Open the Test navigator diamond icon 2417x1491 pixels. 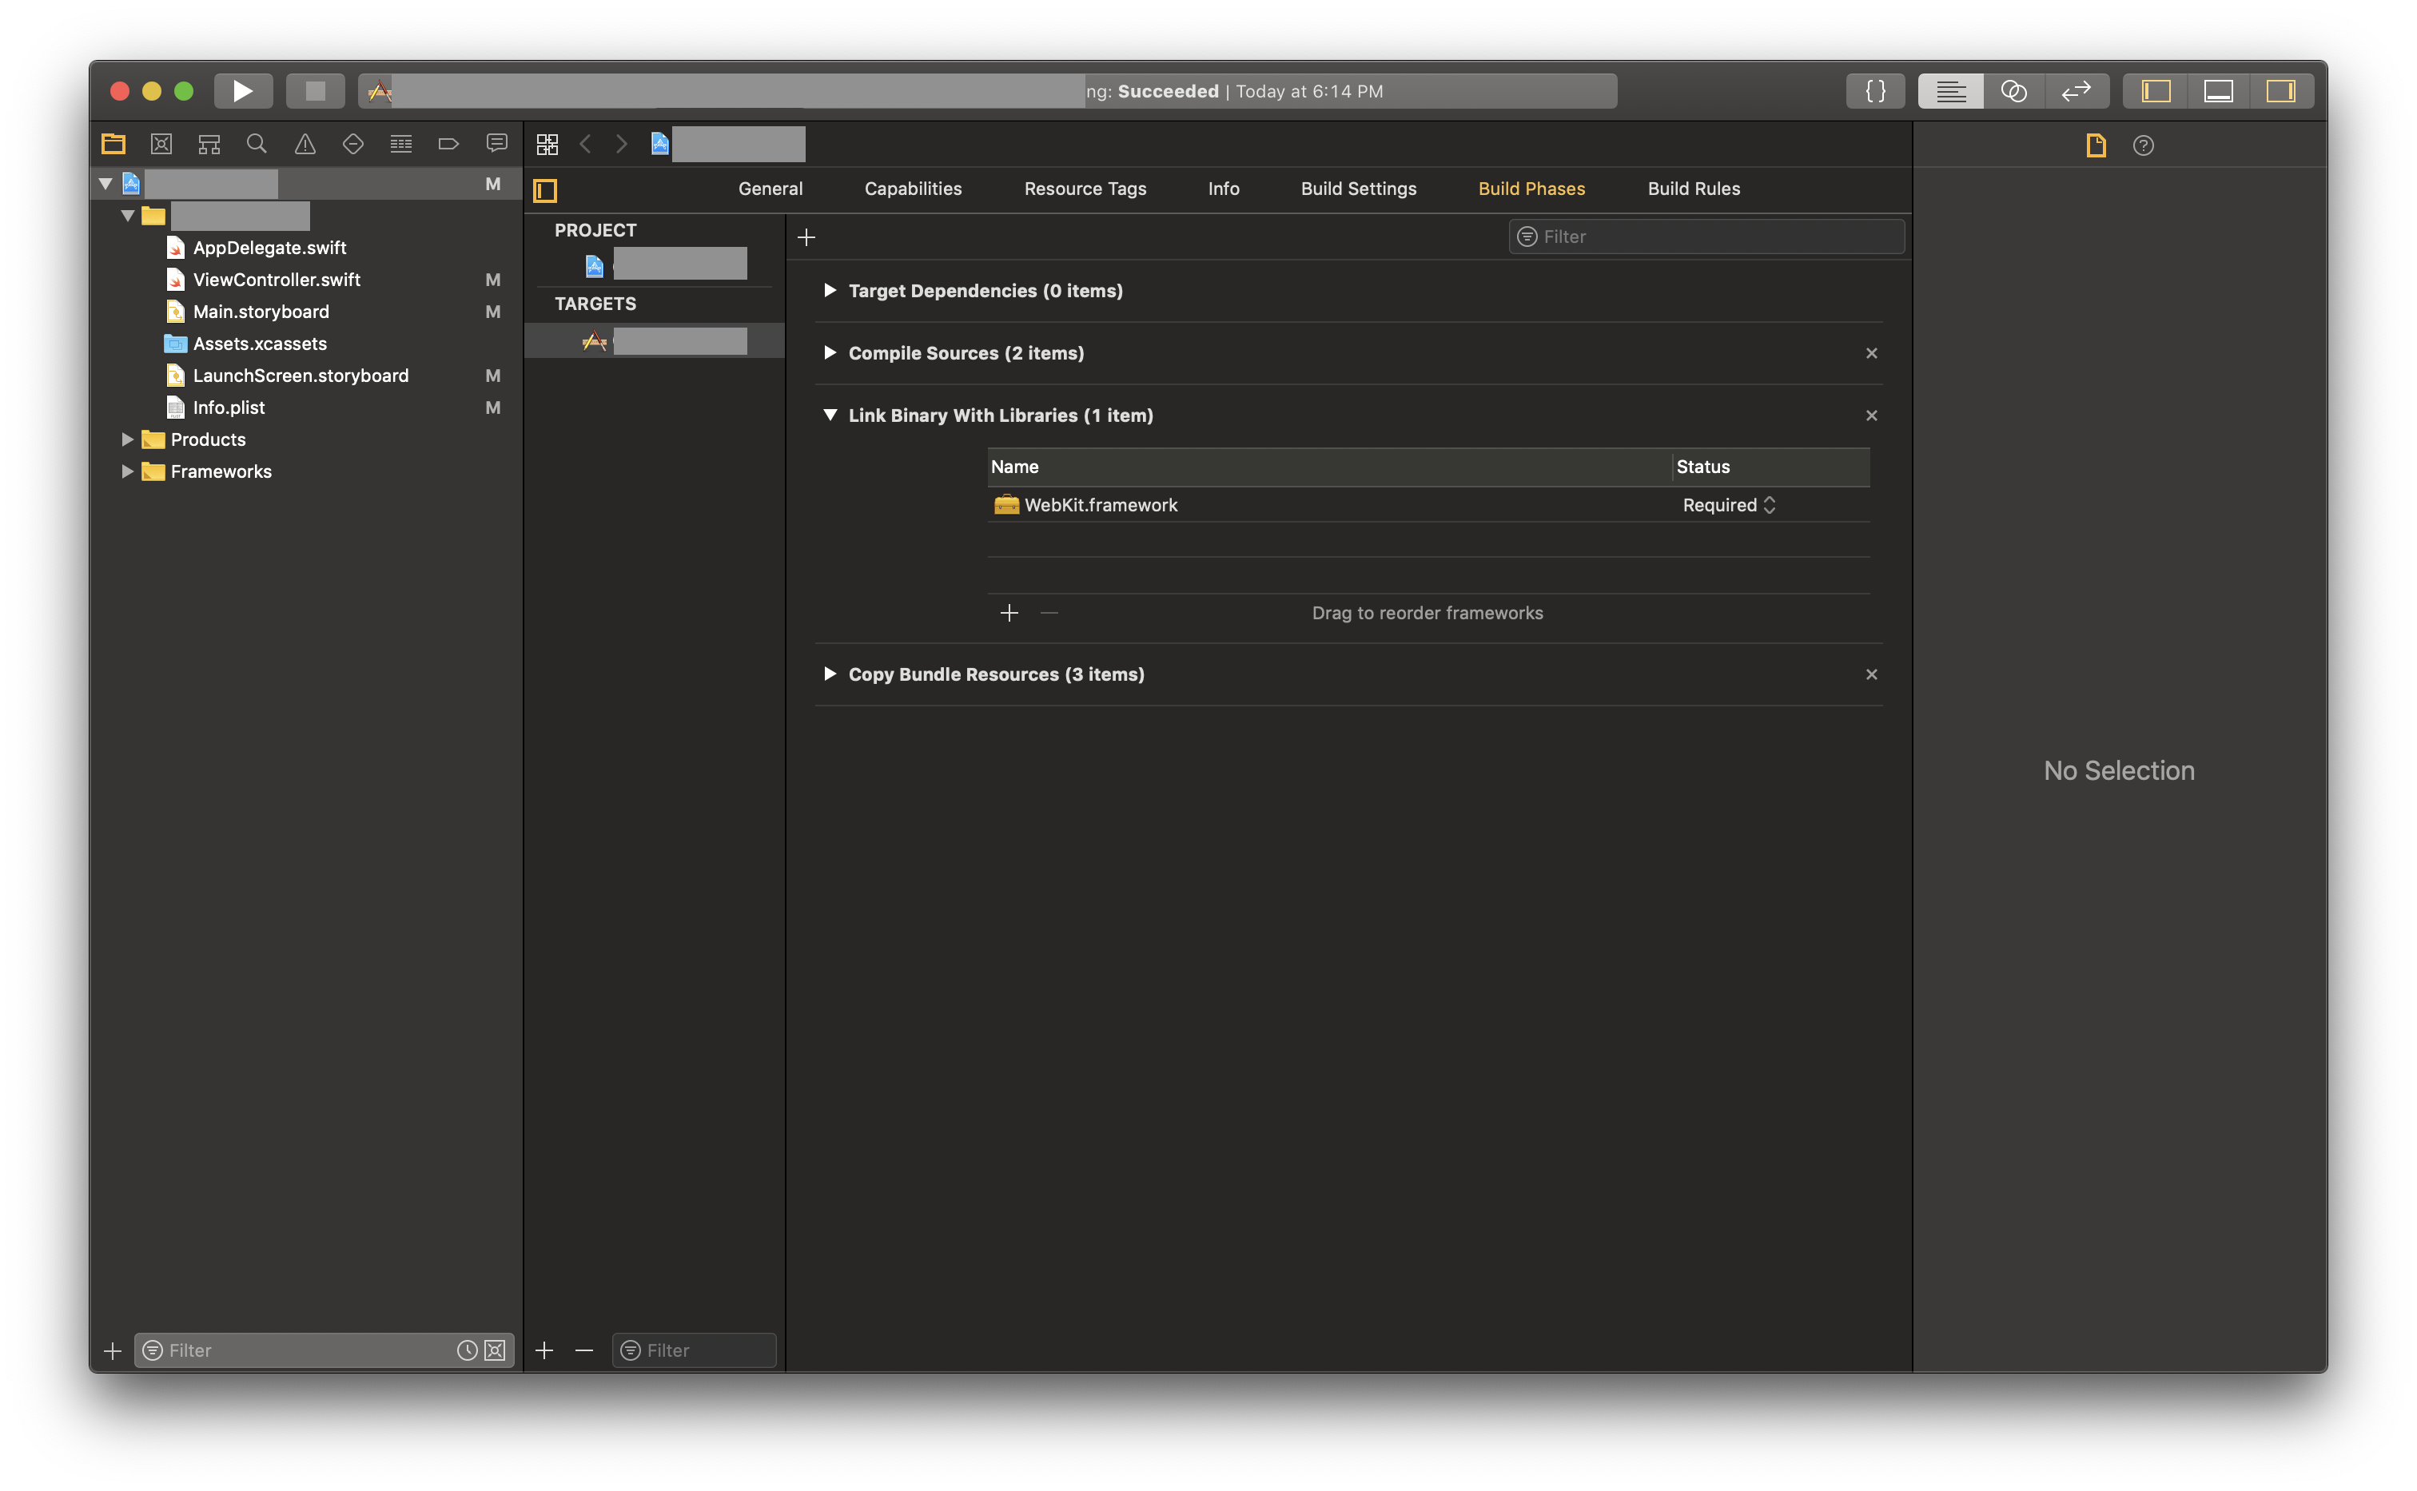click(x=353, y=144)
